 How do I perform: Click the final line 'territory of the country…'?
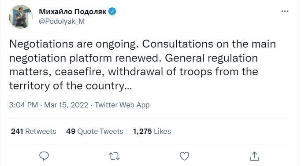click(x=71, y=86)
